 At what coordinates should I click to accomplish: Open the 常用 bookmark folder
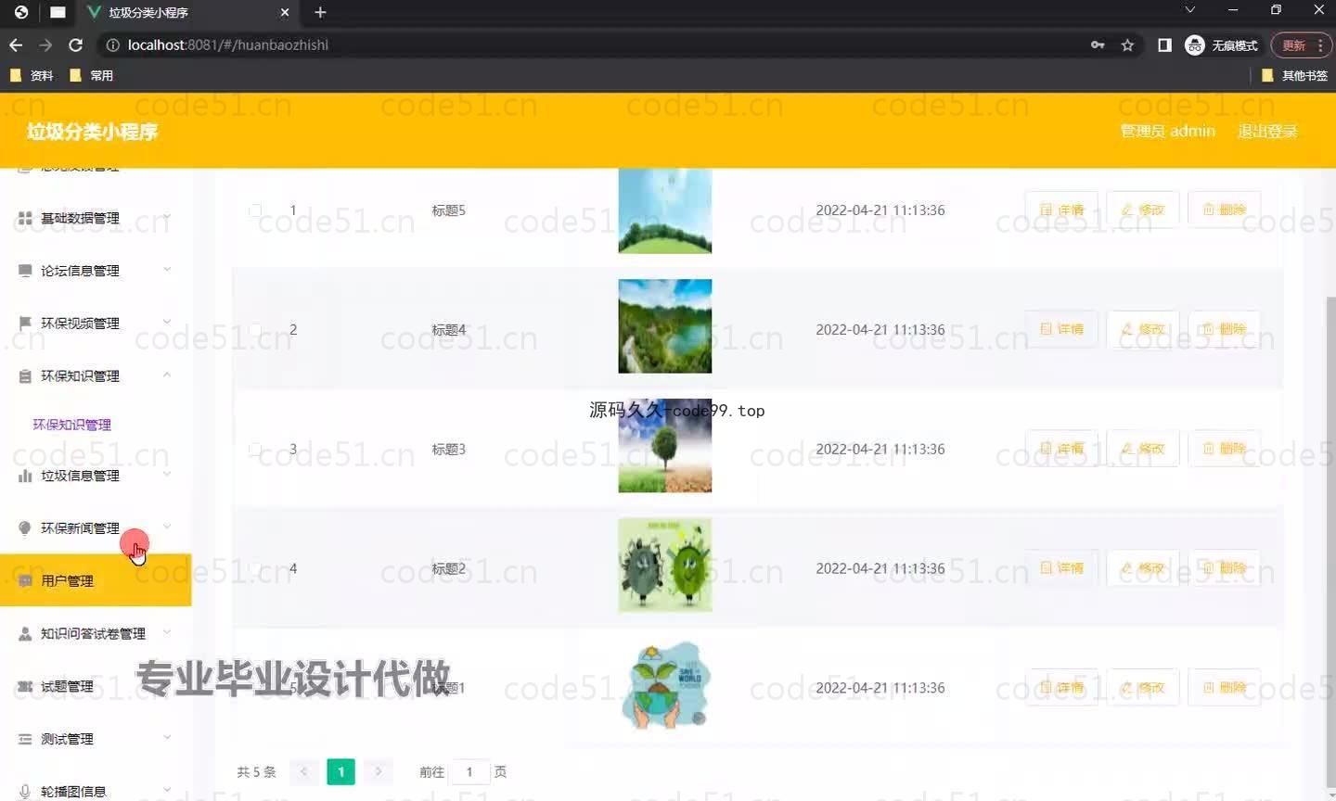tap(91, 75)
